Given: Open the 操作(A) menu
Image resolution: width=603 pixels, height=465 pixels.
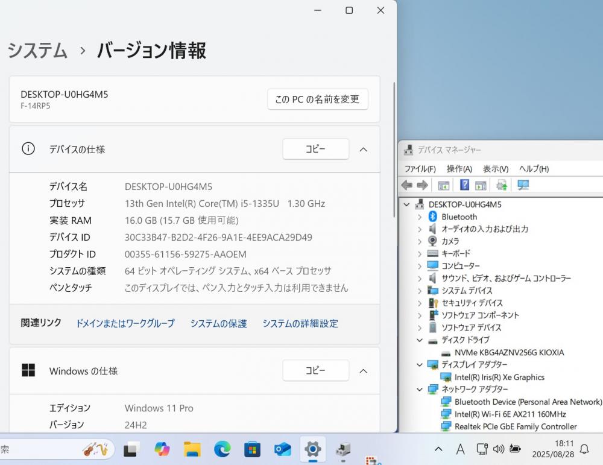Looking at the screenshot, I should [x=459, y=169].
